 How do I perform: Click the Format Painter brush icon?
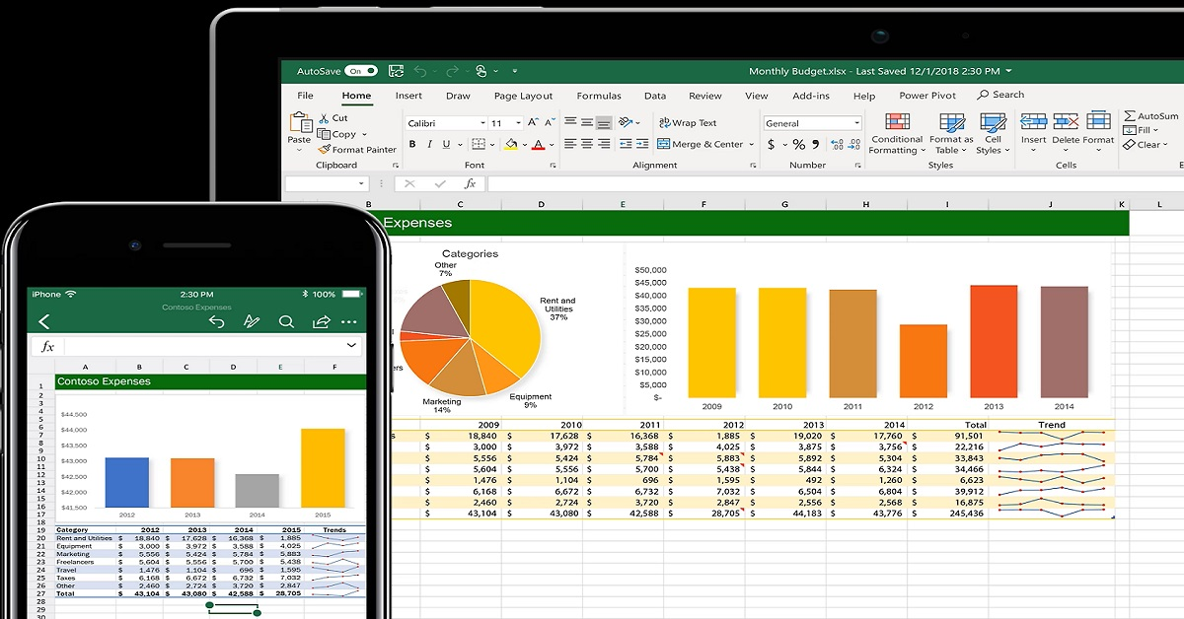325,150
